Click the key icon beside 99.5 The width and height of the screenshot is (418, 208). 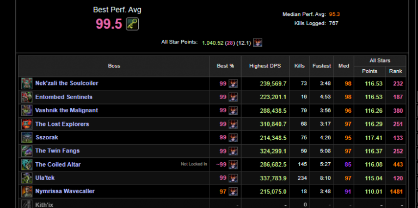(132, 24)
